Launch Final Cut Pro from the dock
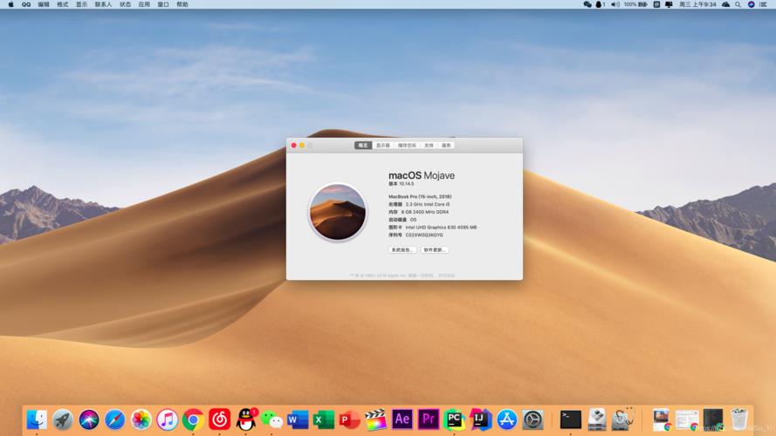The image size is (776, 436). click(x=375, y=419)
